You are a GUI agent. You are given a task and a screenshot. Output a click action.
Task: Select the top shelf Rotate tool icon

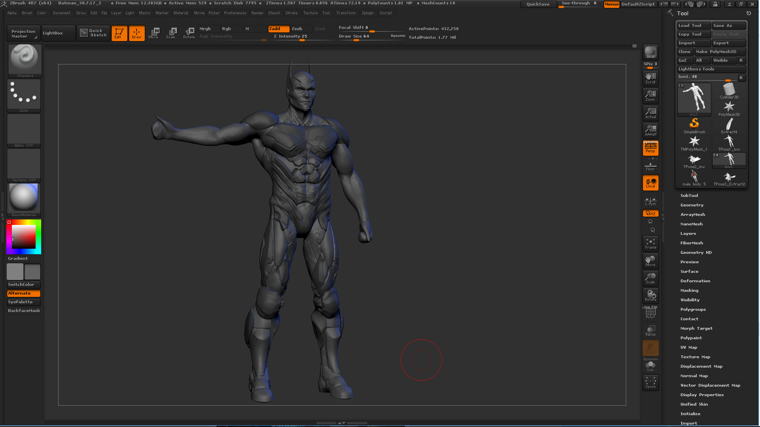click(x=189, y=33)
